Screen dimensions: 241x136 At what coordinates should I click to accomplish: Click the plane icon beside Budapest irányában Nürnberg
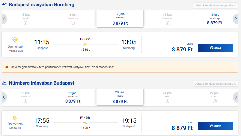pyautogui.click(x=4, y=5)
